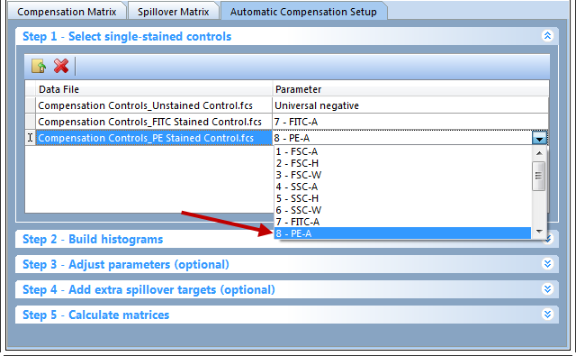Screen dimensions: 576x356
Task: Choose 7 - FITC-A from the dropdown list
Action: (403, 222)
